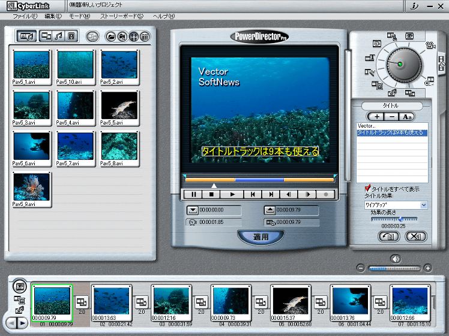Click the volume increase plus button
Screen dimensions: 449x336
(428, 268)
